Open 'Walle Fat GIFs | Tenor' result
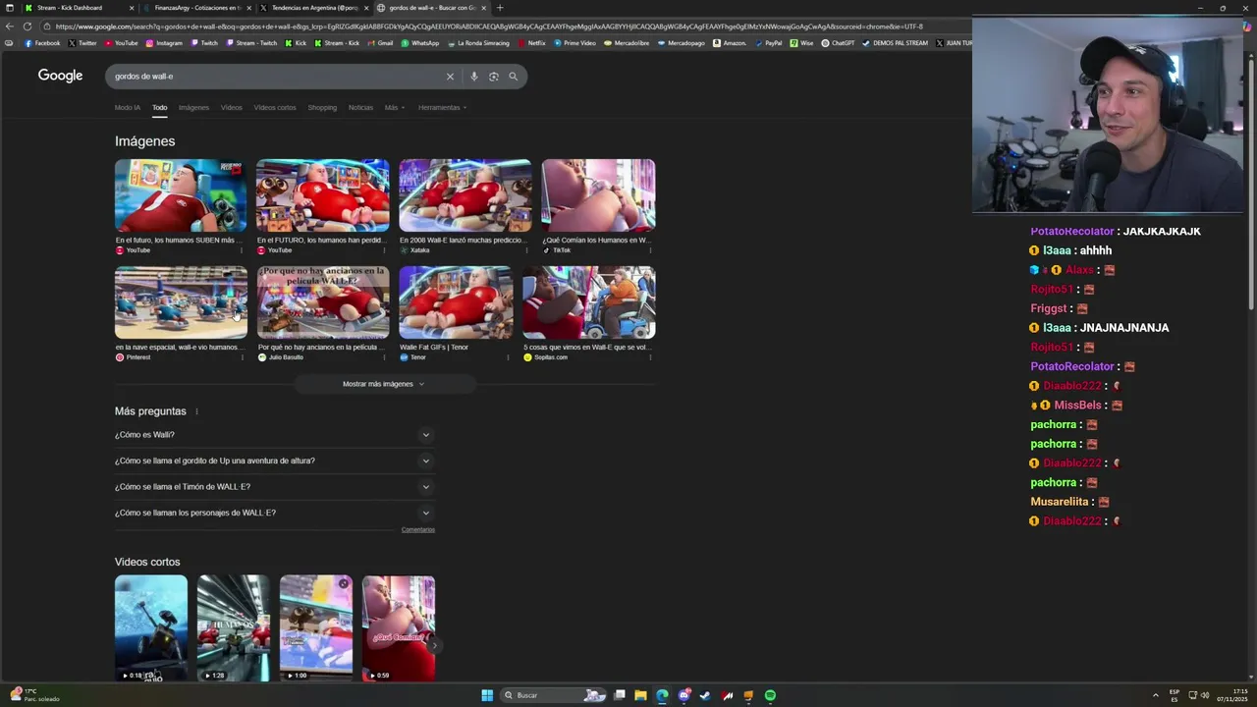The width and height of the screenshot is (1257, 707). (x=456, y=302)
